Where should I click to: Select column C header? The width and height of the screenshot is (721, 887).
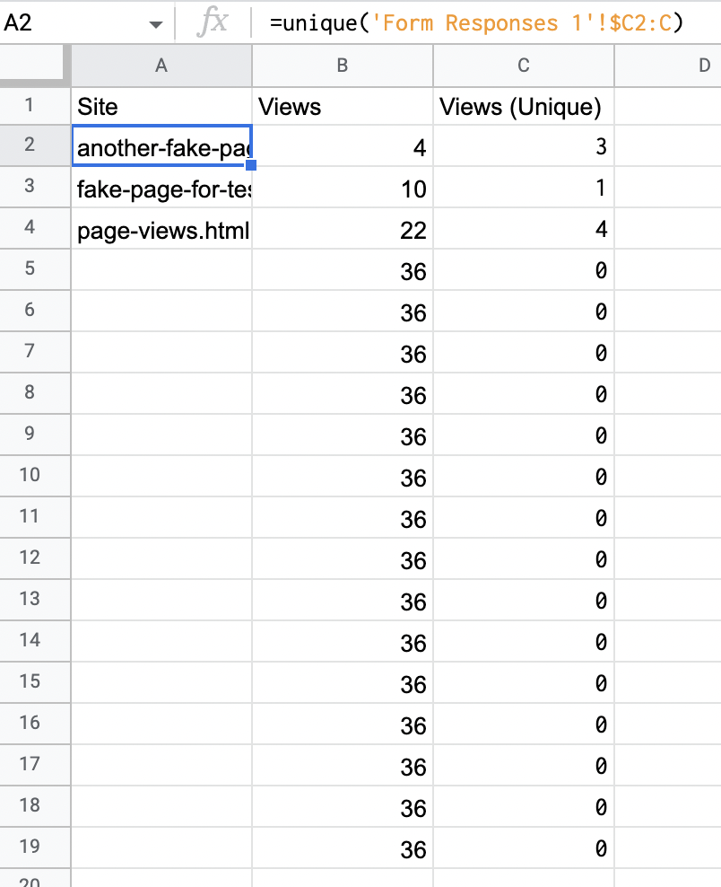click(x=523, y=66)
